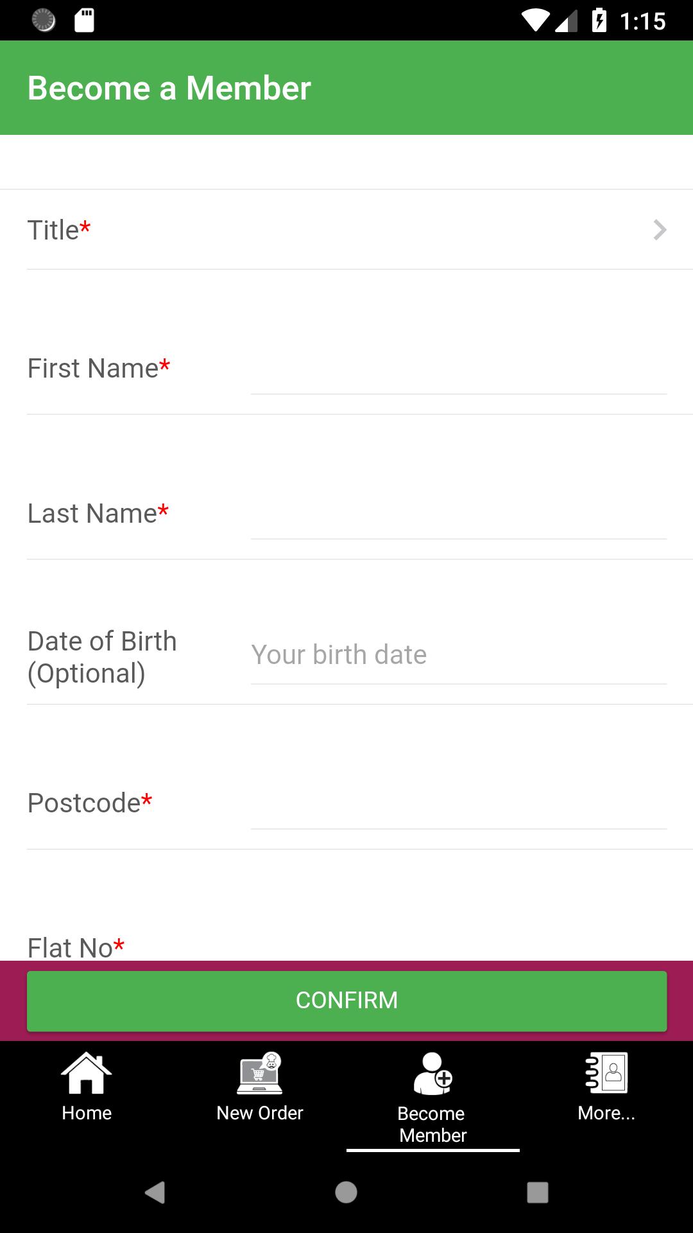Tap the battery charging status icon

(x=599, y=21)
